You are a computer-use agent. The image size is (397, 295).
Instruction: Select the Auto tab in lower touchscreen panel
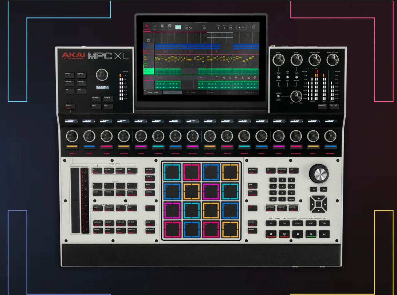(x=159, y=78)
